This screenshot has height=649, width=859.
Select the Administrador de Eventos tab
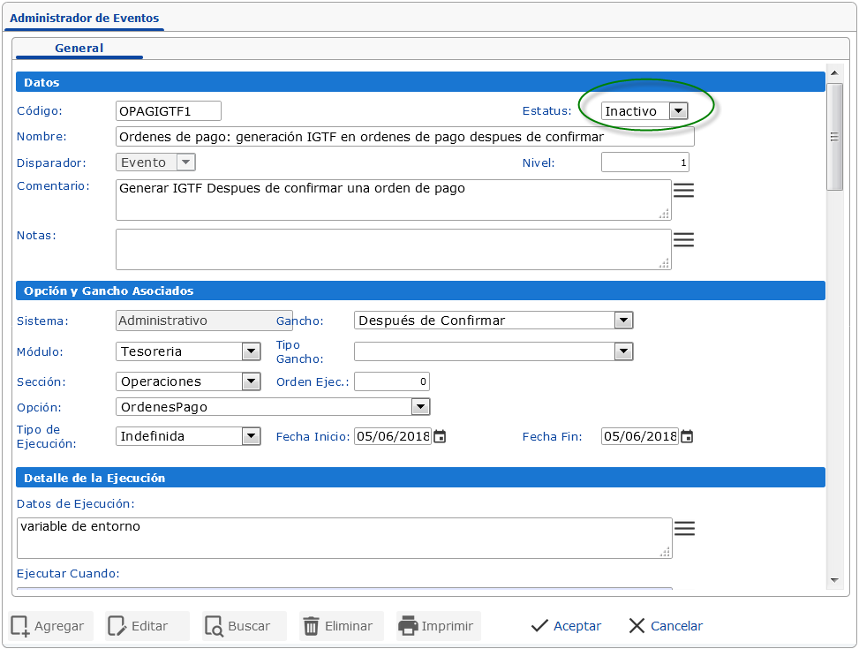pos(84,18)
